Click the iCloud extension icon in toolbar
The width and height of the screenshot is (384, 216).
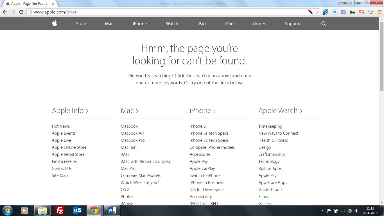(334, 12)
